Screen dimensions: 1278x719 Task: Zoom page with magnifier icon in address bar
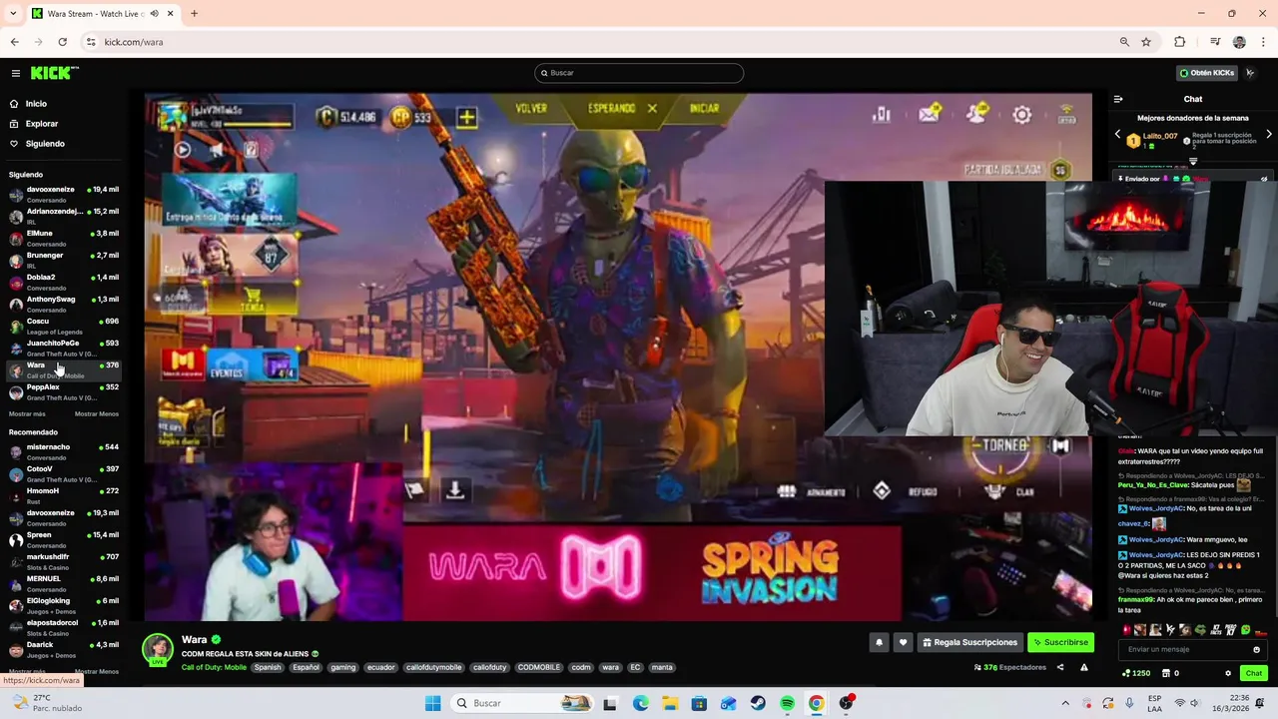pos(1124,42)
